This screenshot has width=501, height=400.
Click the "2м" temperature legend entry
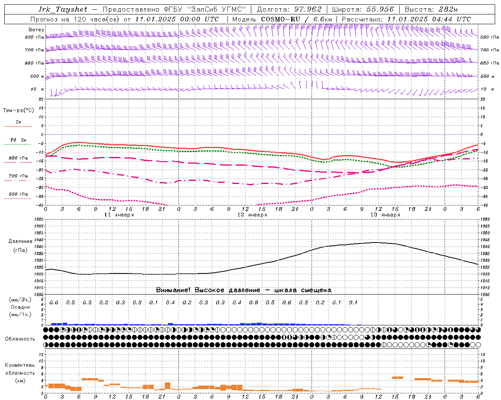point(18,122)
